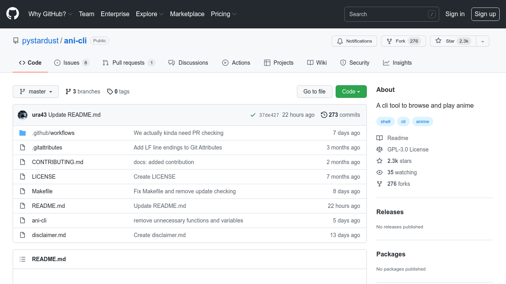Screen dimensions: 506x284
Task: Expand the Pricing menu
Action: (x=224, y=14)
